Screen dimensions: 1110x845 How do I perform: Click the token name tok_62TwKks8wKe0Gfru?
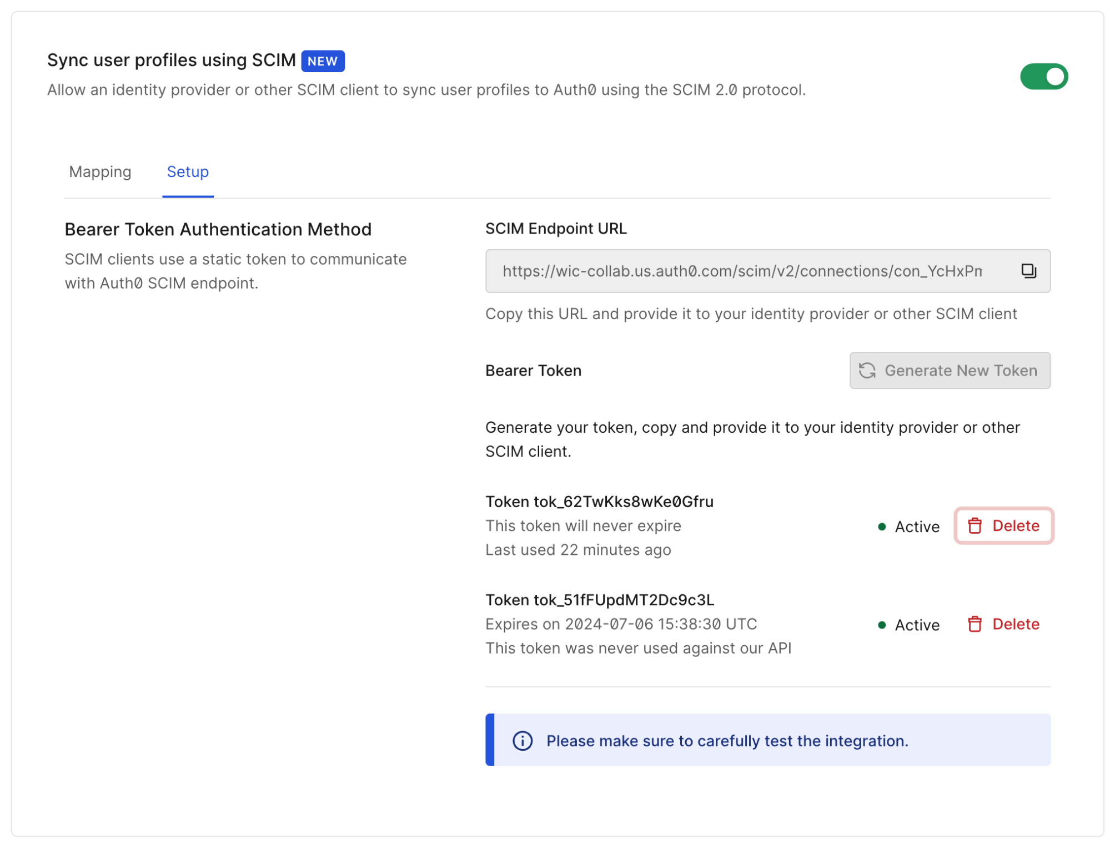click(x=599, y=502)
